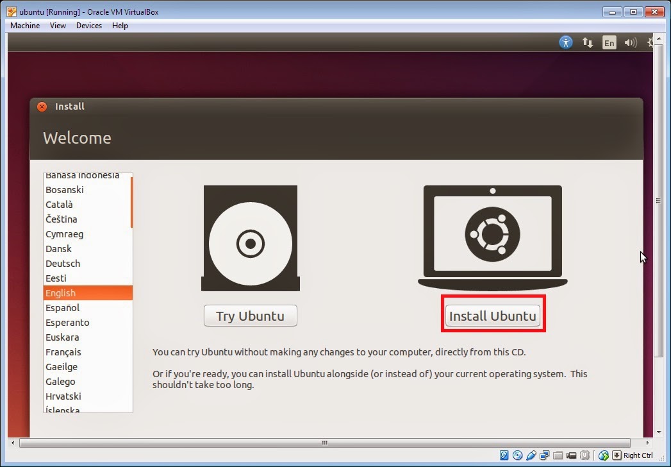Click the horizontal scrollbar left arrow
Image resolution: width=671 pixels, height=467 pixels.
(x=13, y=443)
